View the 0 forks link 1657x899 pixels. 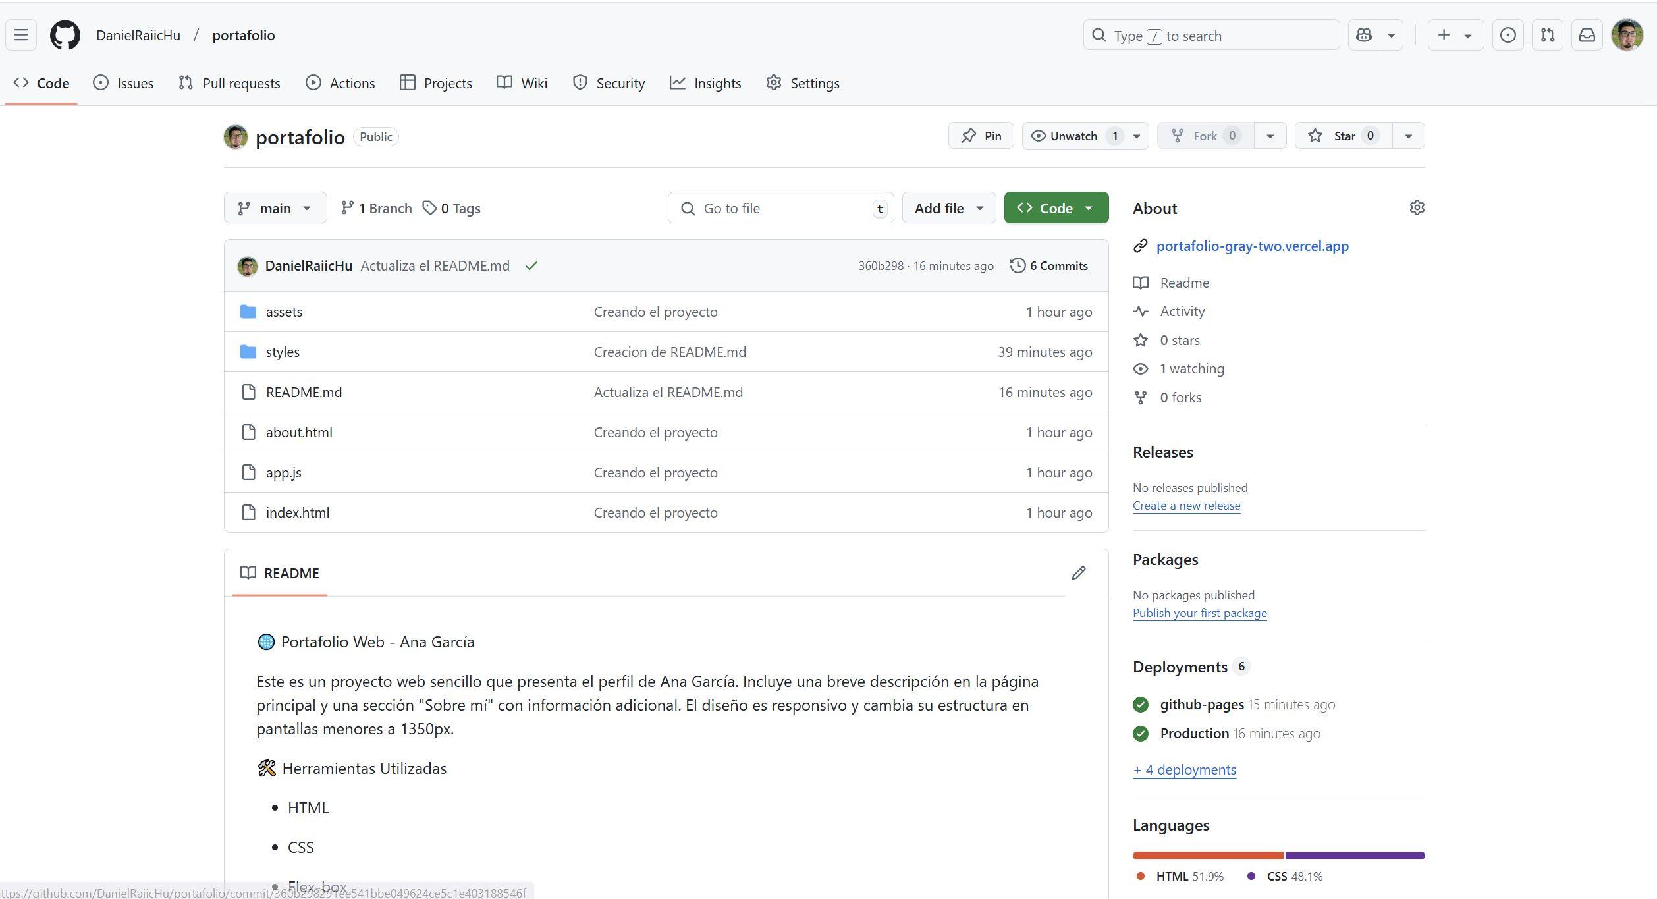tap(1167, 398)
